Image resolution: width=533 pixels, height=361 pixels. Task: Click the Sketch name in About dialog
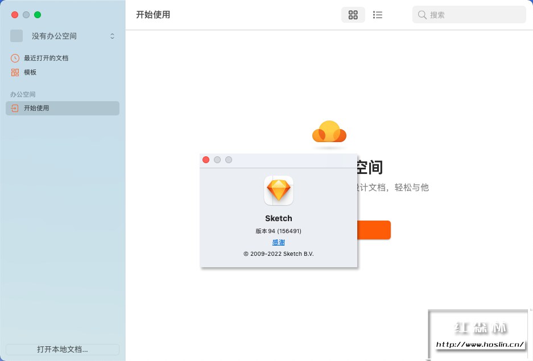coord(278,218)
